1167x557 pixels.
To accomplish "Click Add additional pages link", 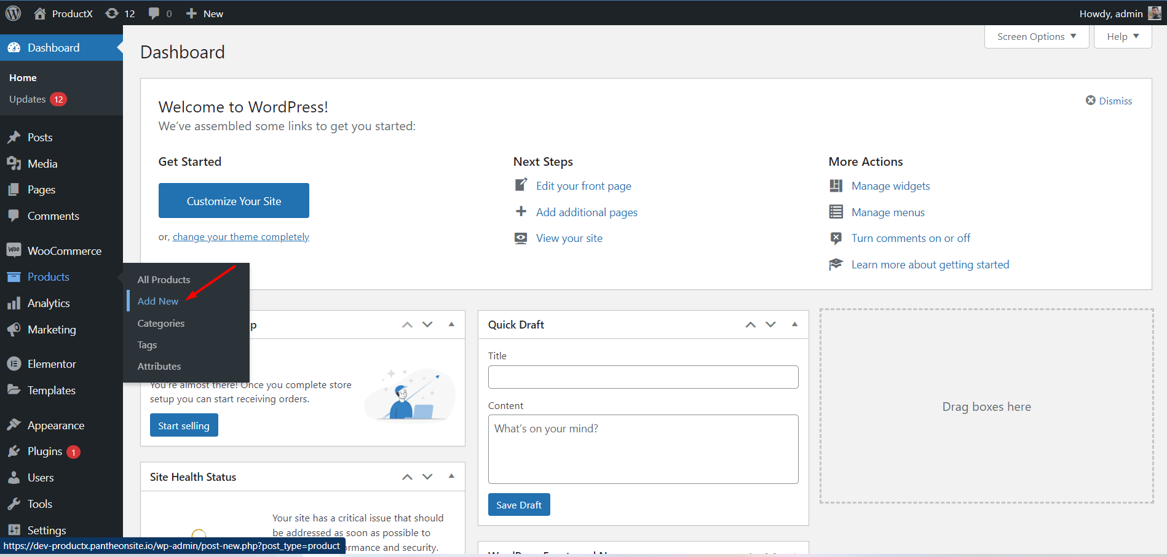I will [x=587, y=212].
